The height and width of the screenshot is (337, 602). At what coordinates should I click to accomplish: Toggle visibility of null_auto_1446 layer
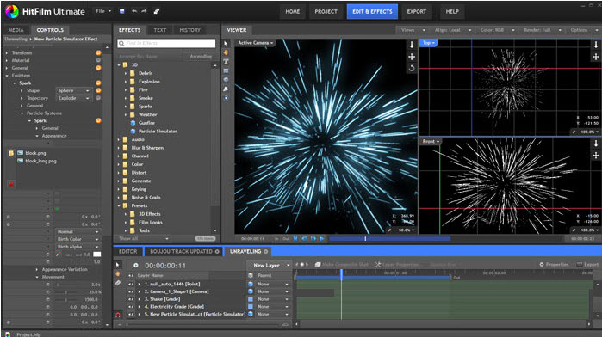pyautogui.click(x=131, y=284)
